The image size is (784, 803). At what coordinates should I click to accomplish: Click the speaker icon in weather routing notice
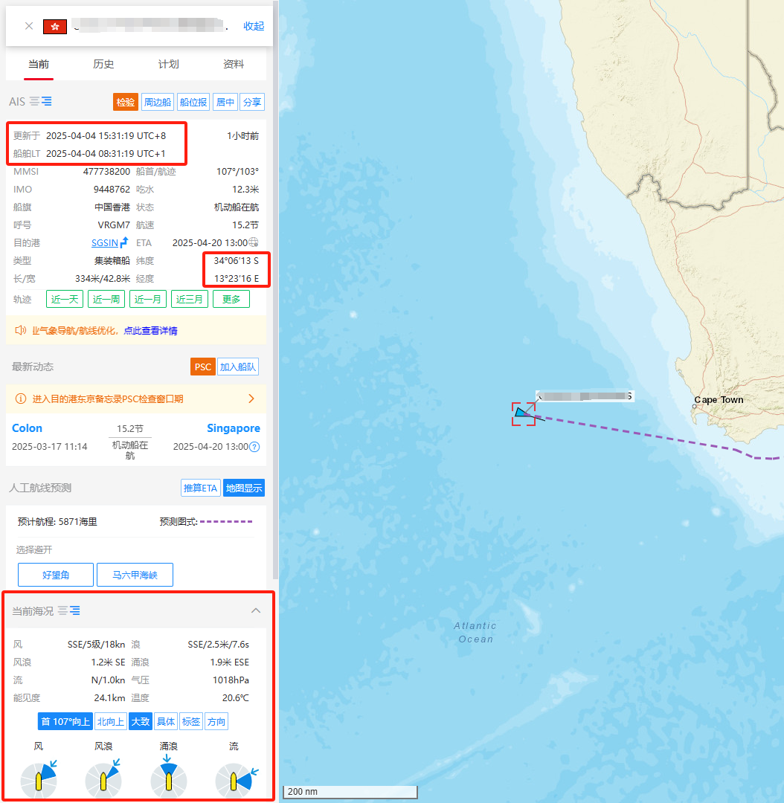[x=21, y=330]
